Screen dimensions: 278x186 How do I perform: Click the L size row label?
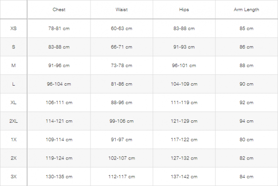click(14, 84)
